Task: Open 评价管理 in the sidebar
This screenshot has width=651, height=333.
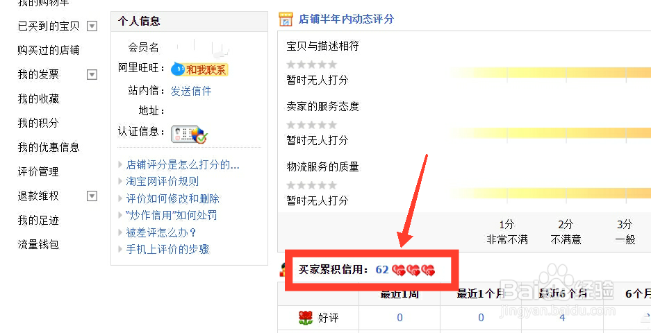Action: click(x=38, y=171)
